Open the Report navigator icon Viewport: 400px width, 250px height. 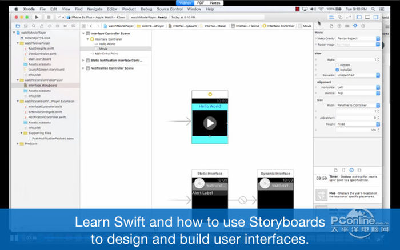point(74,26)
